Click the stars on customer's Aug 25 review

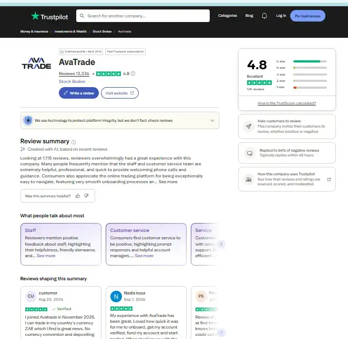point(36,309)
